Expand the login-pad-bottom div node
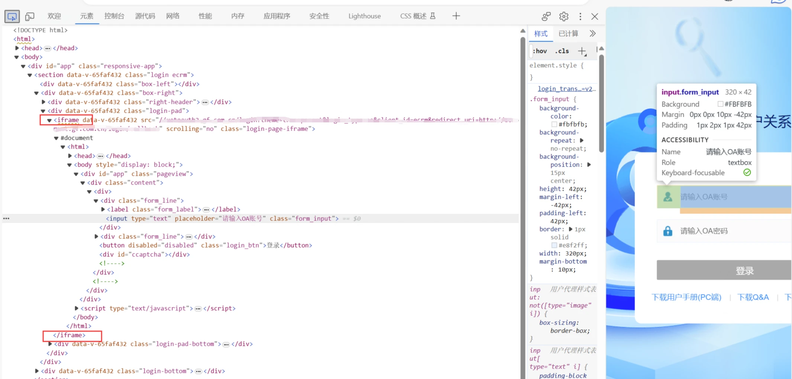This screenshot has width=792, height=379. (50, 344)
